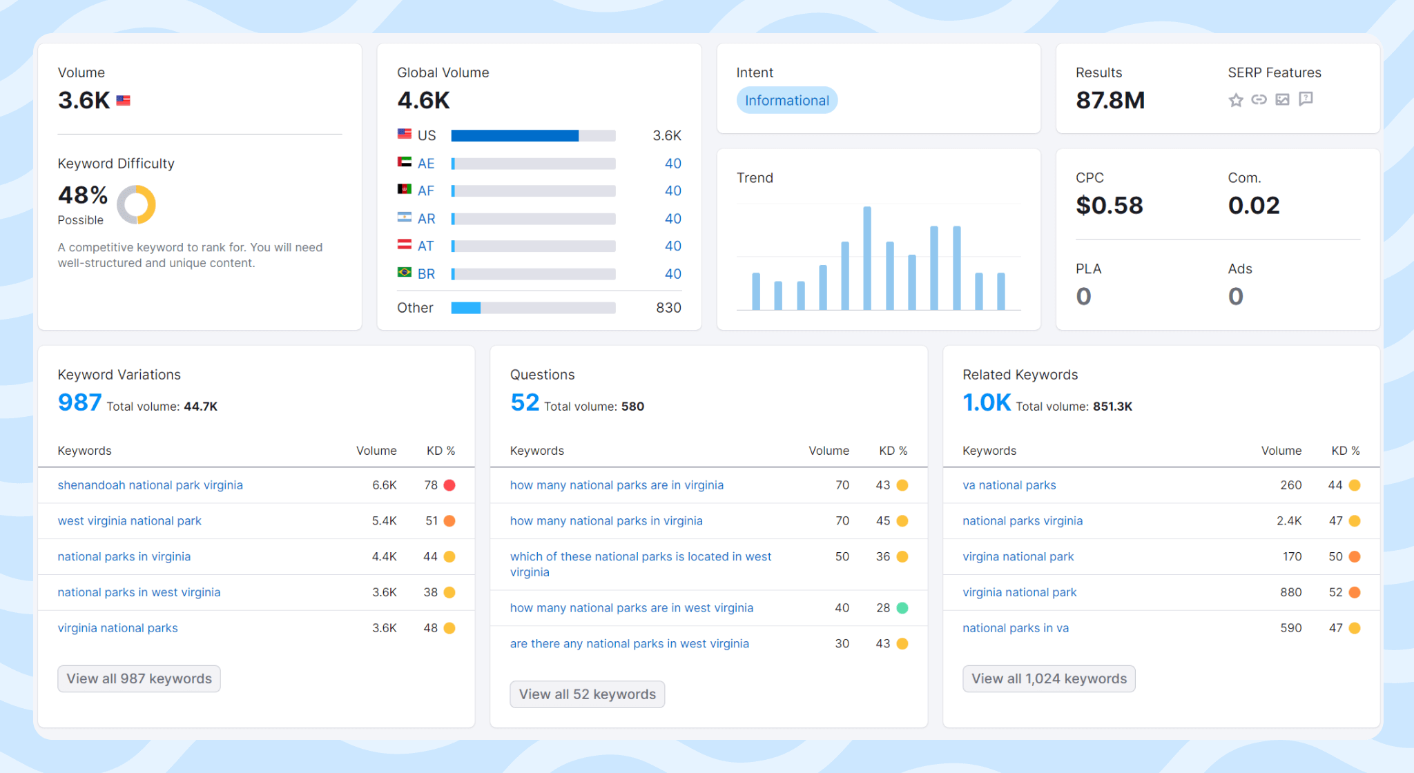1414x773 pixels.
Task: Click the Results value 87.8M
Action: 1110,101
